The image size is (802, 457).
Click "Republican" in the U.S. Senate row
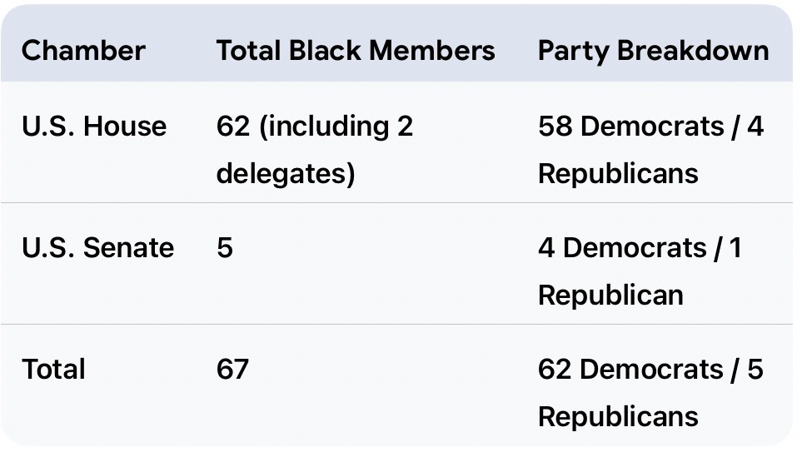click(x=610, y=296)
